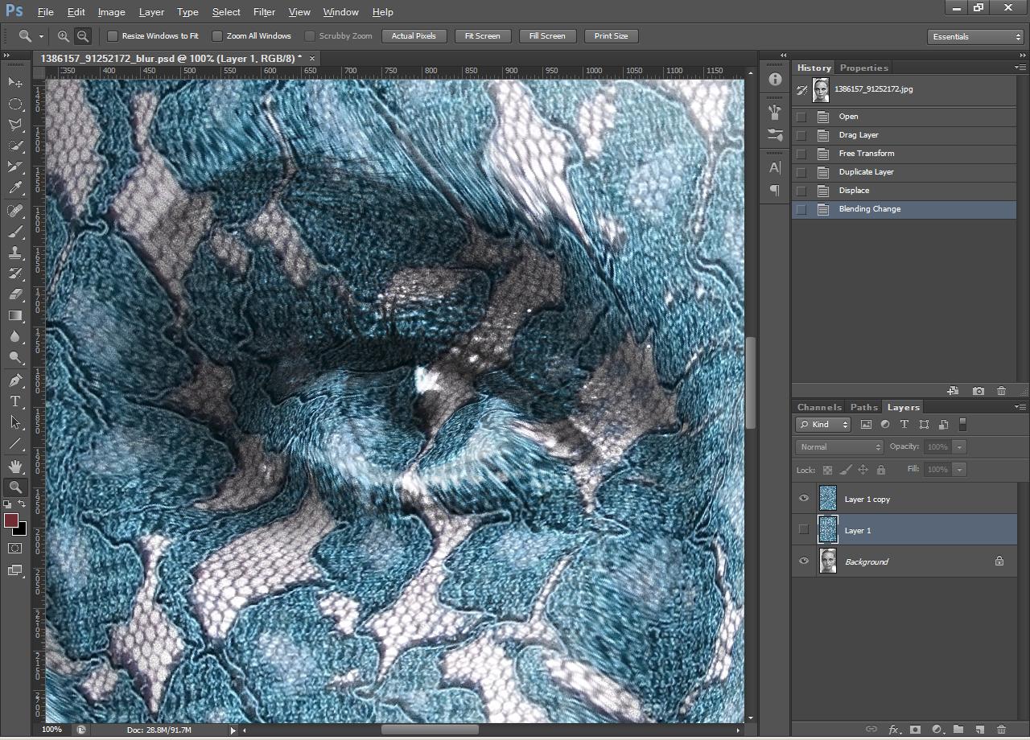Select the Eyedropper tool

(15, 188)
